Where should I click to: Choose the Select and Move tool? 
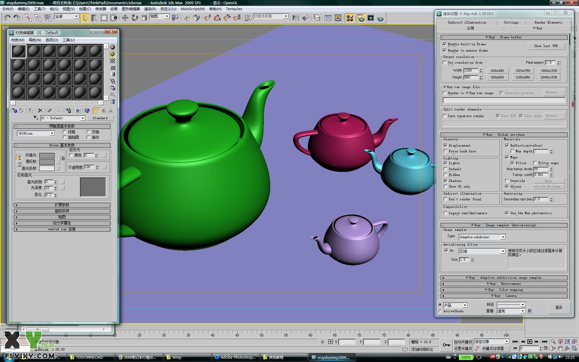click(x=125, y=18)
